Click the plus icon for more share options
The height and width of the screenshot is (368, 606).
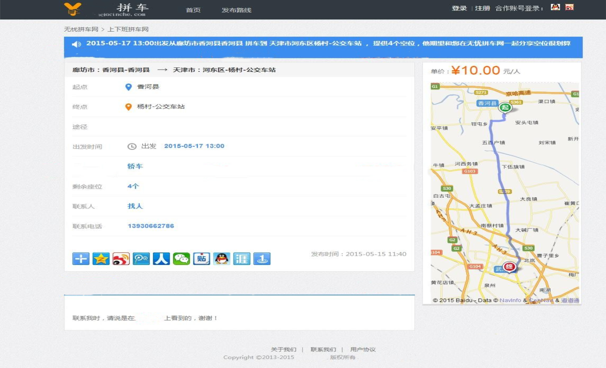point(81,259)
